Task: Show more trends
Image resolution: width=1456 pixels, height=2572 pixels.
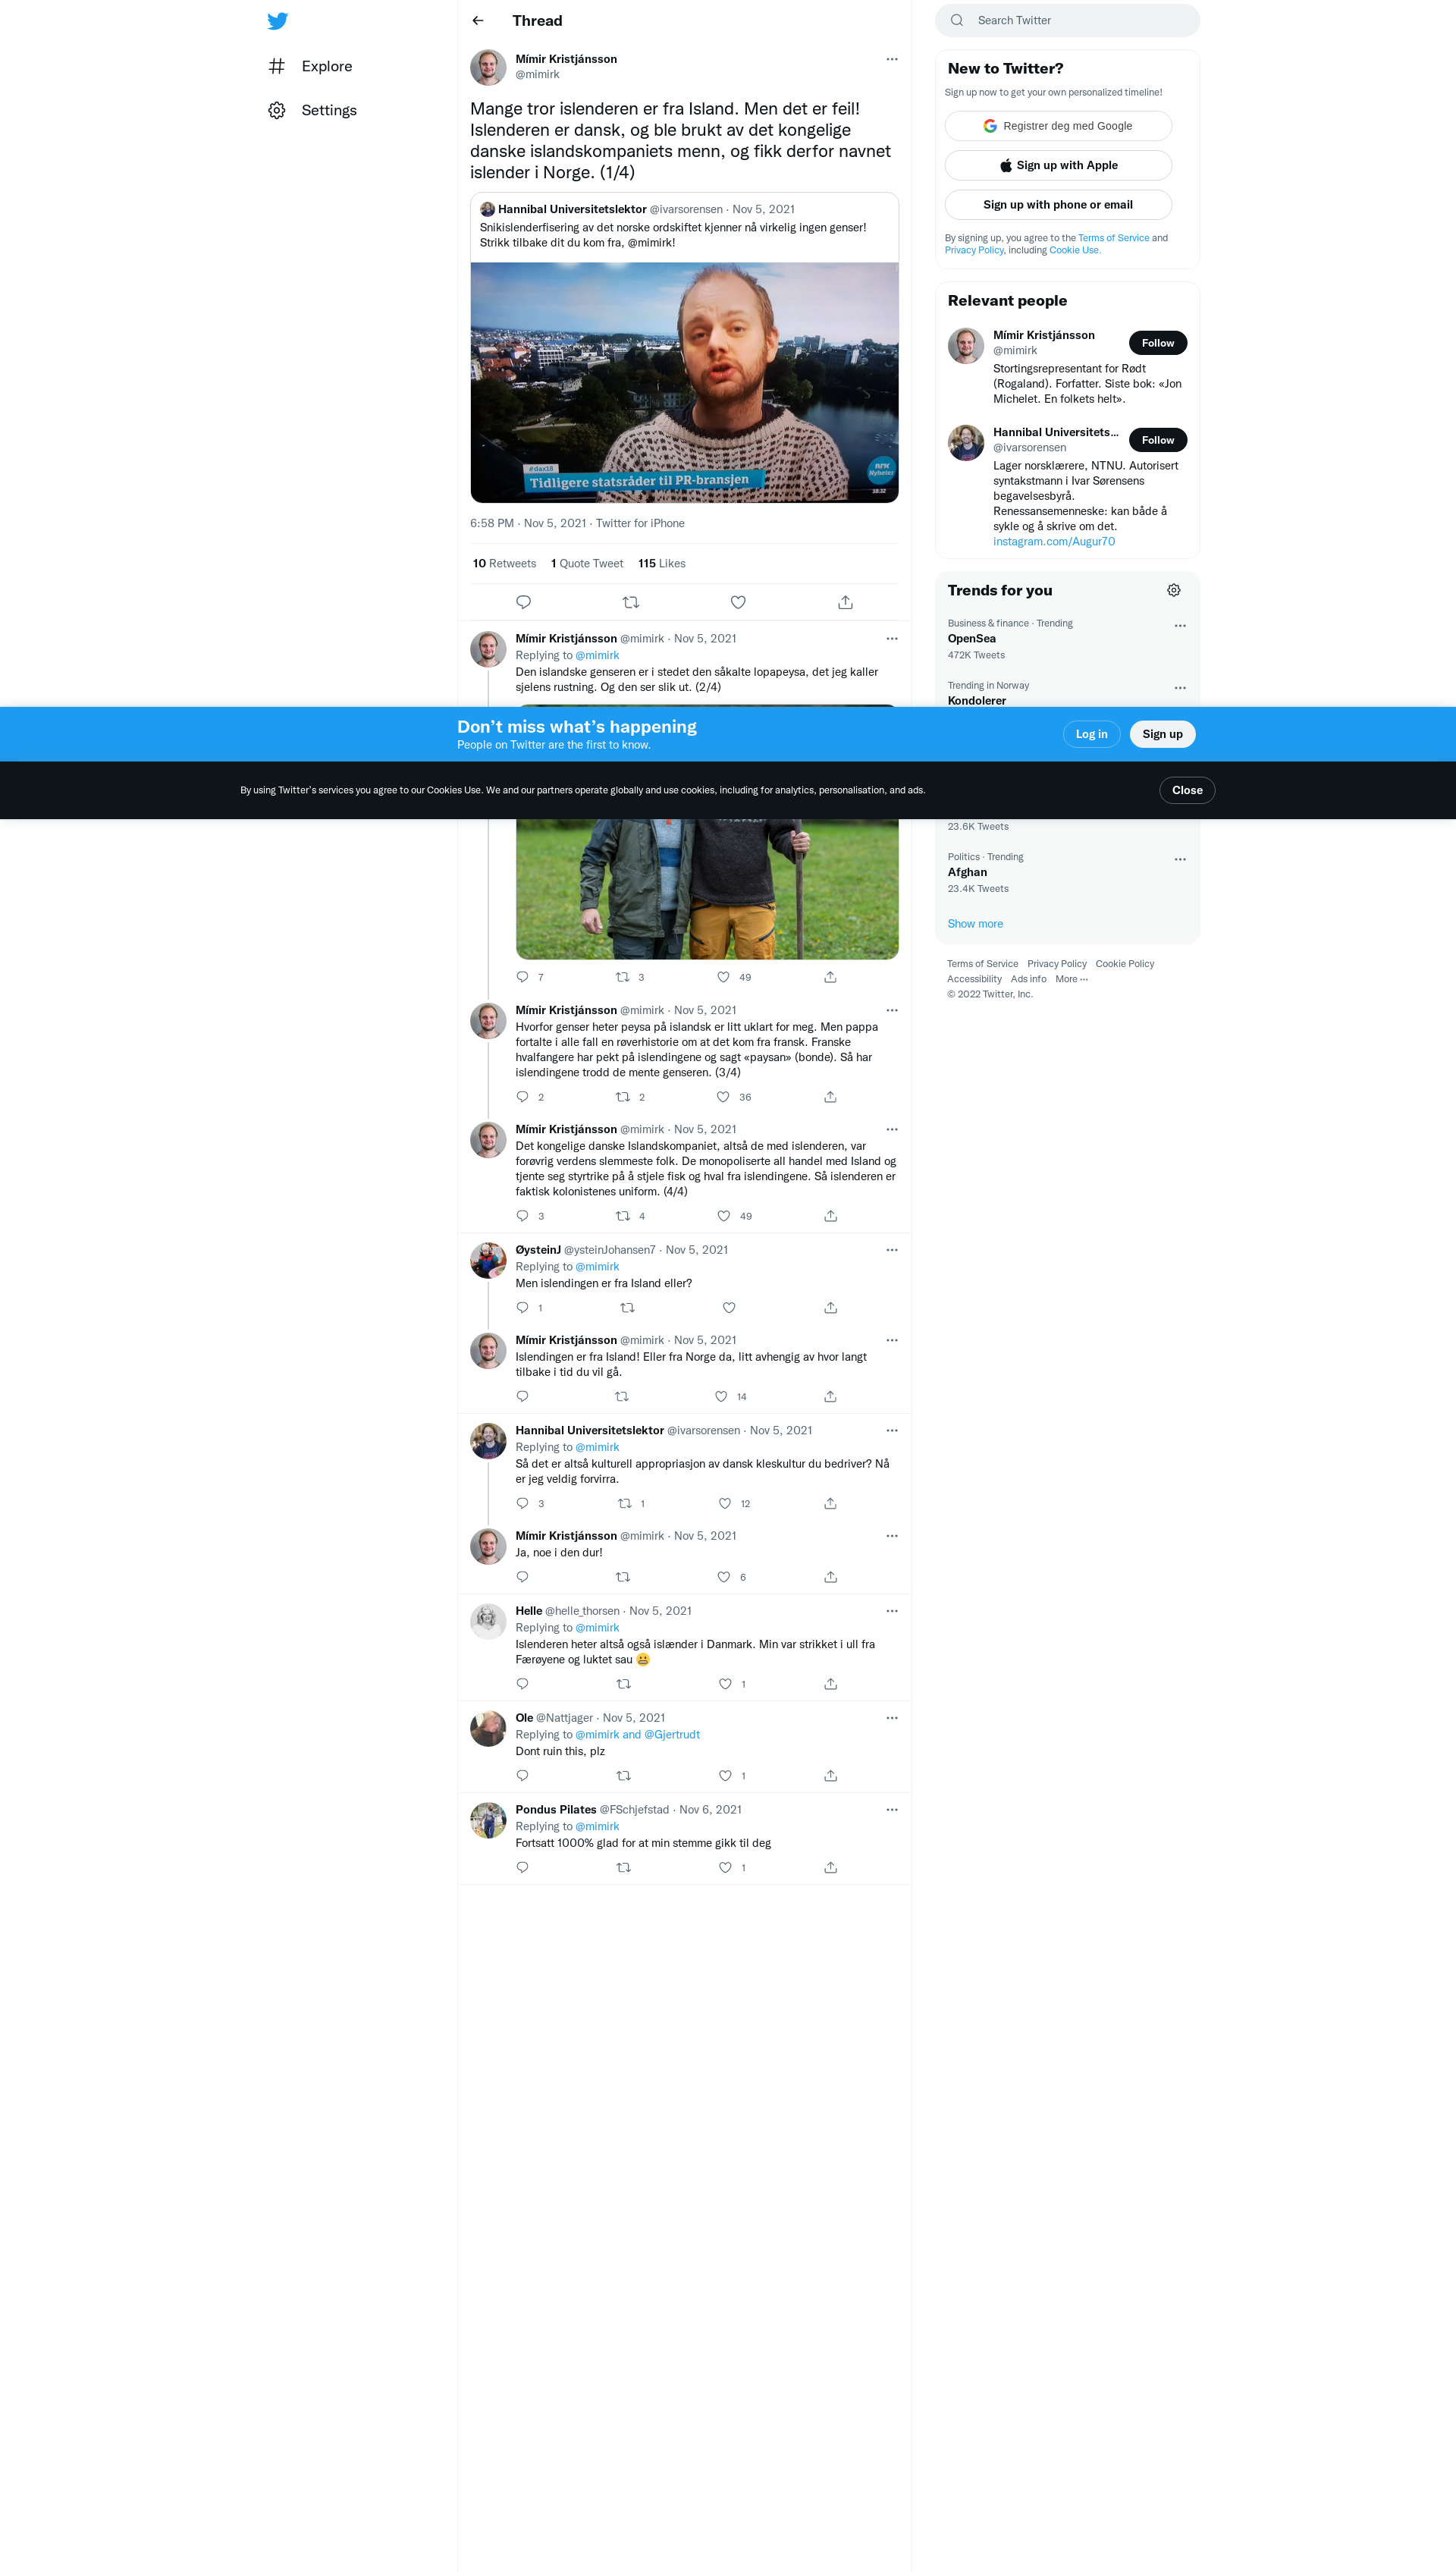Action: (975, 923)
